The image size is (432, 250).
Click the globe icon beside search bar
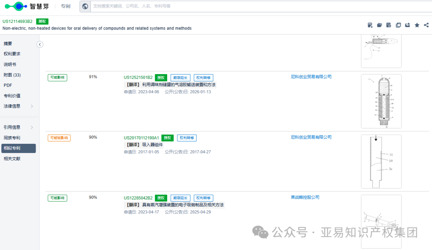(84, 6)
